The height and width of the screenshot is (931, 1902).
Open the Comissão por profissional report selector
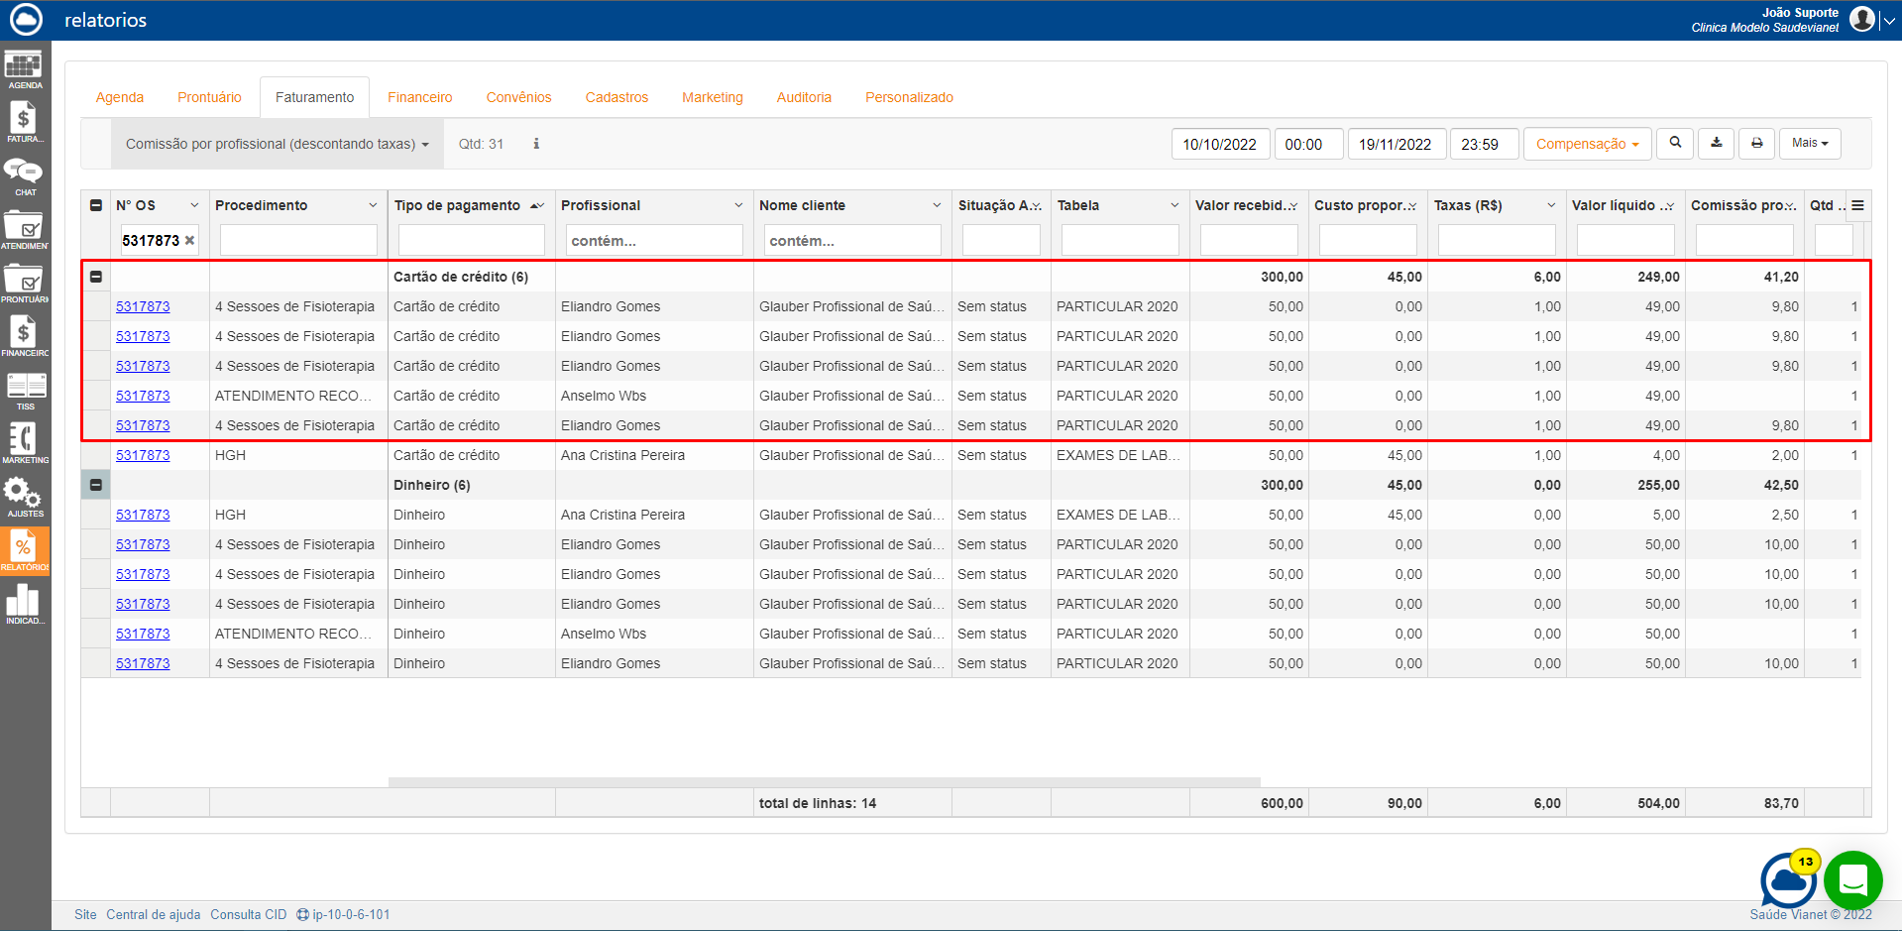coord(277,144)
